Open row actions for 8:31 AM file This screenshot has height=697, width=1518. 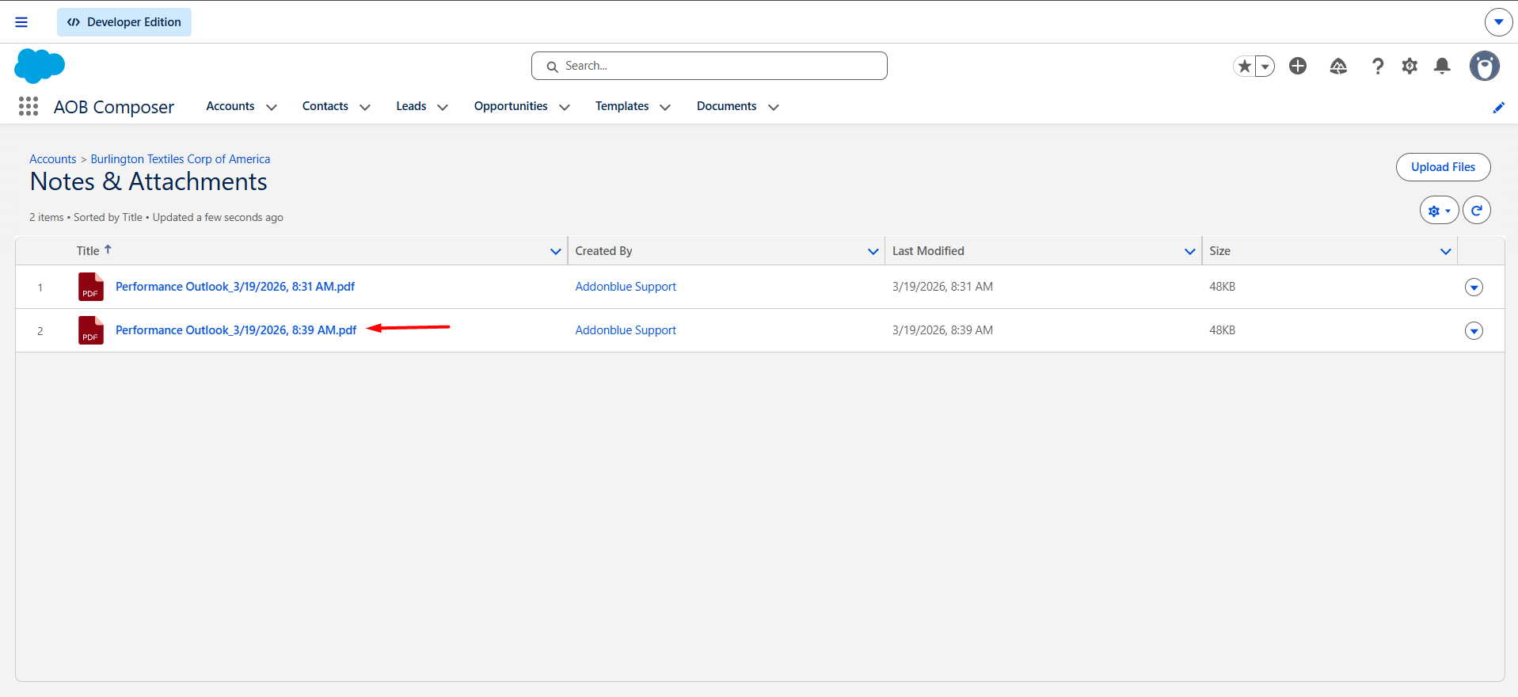pos(1474,287)
